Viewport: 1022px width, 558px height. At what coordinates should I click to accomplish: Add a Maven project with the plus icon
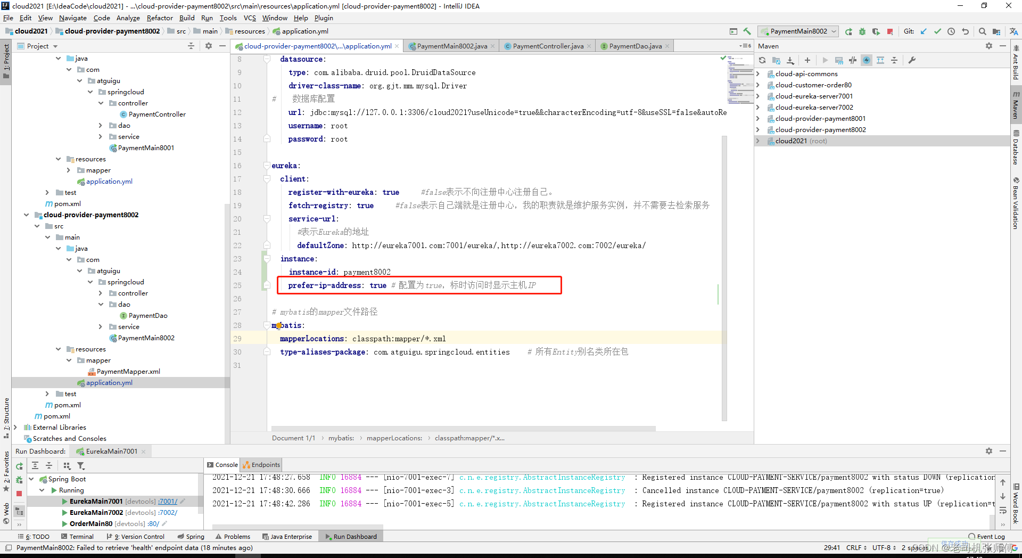(807, 60)
